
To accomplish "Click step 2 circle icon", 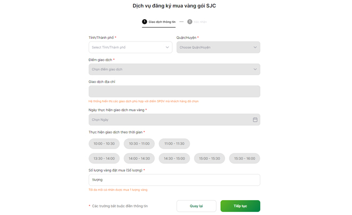I will tap(190, 22).
